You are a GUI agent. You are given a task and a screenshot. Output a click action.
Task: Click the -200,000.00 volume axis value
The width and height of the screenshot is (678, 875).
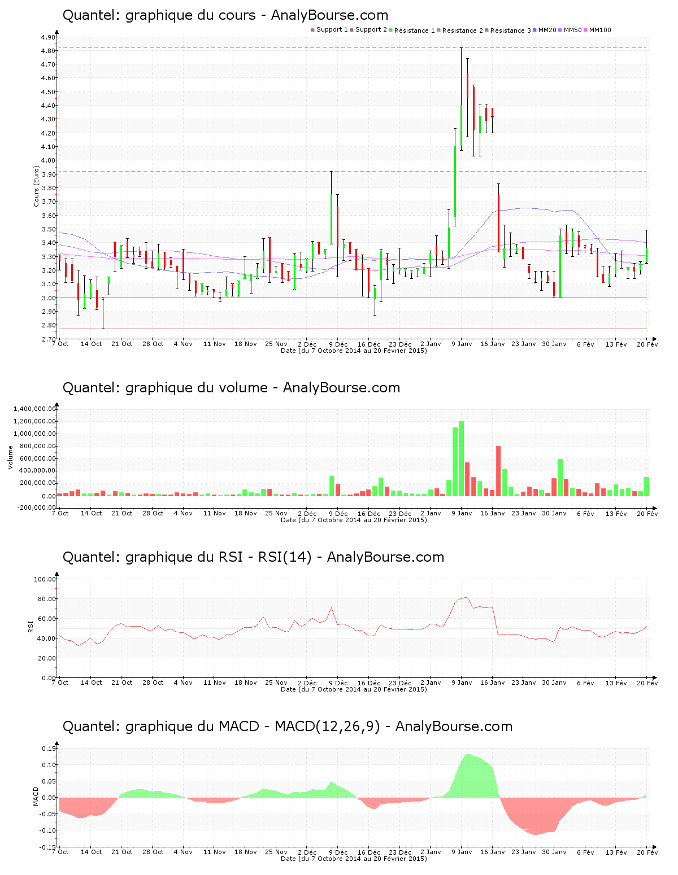(x=35, y=508)
